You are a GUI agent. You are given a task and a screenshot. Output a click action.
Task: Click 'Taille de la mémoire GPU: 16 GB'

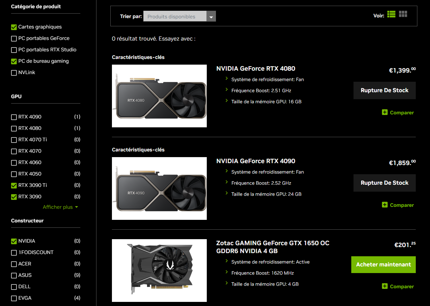[x=266, y=102]
